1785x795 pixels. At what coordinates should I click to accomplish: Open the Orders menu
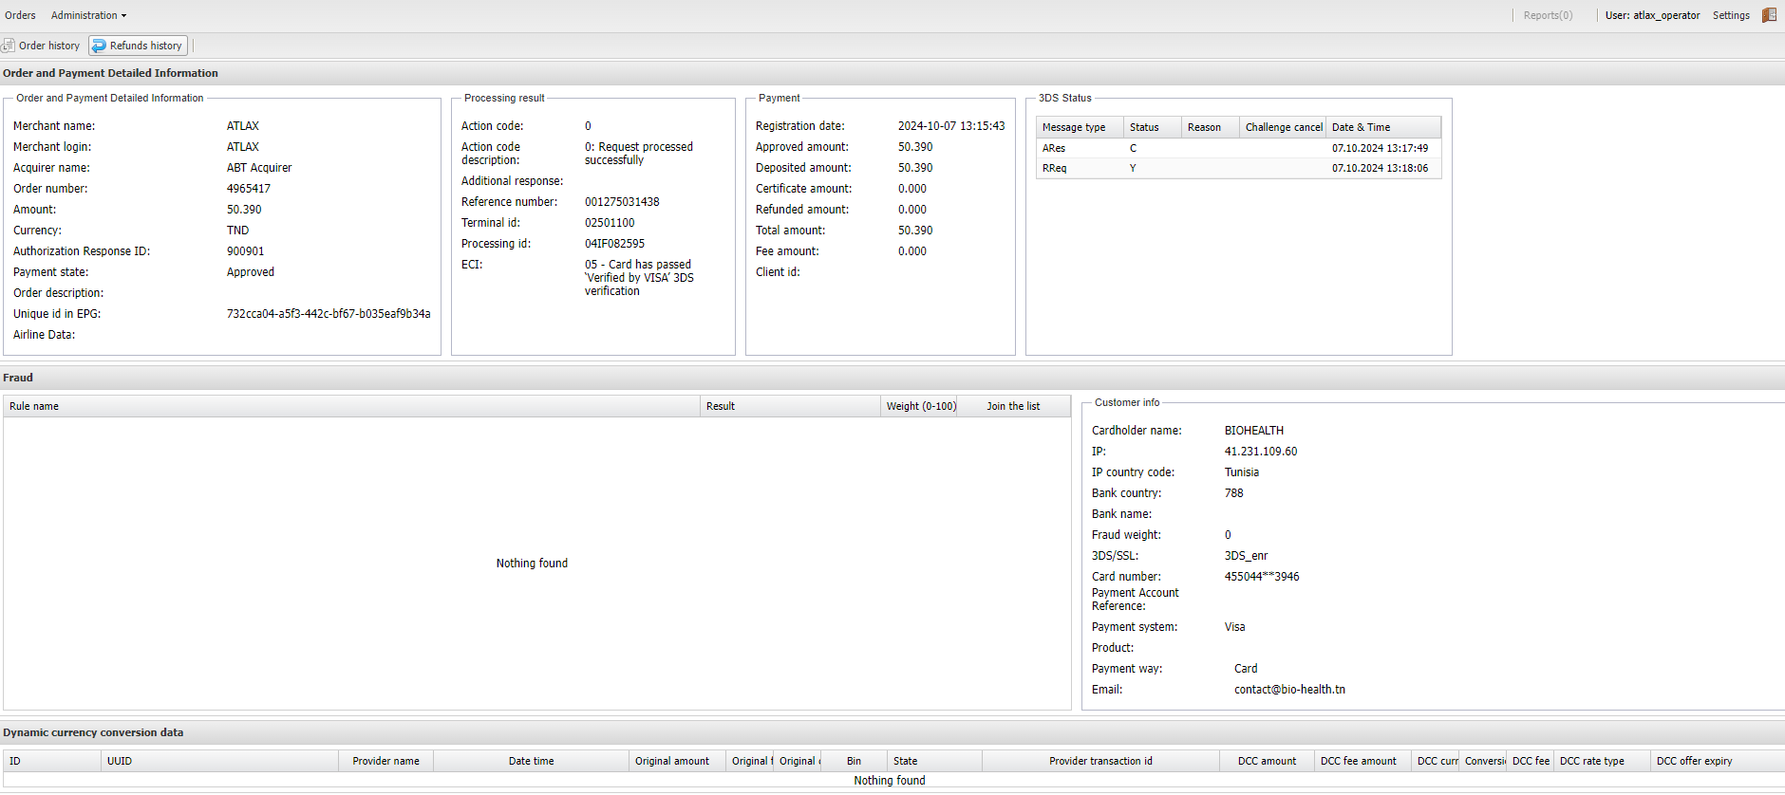pyautogui.click(x=20, y=15)
